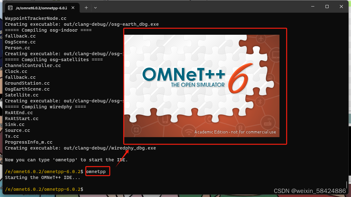Click the 'RxAtStart.cc' line

22,119
